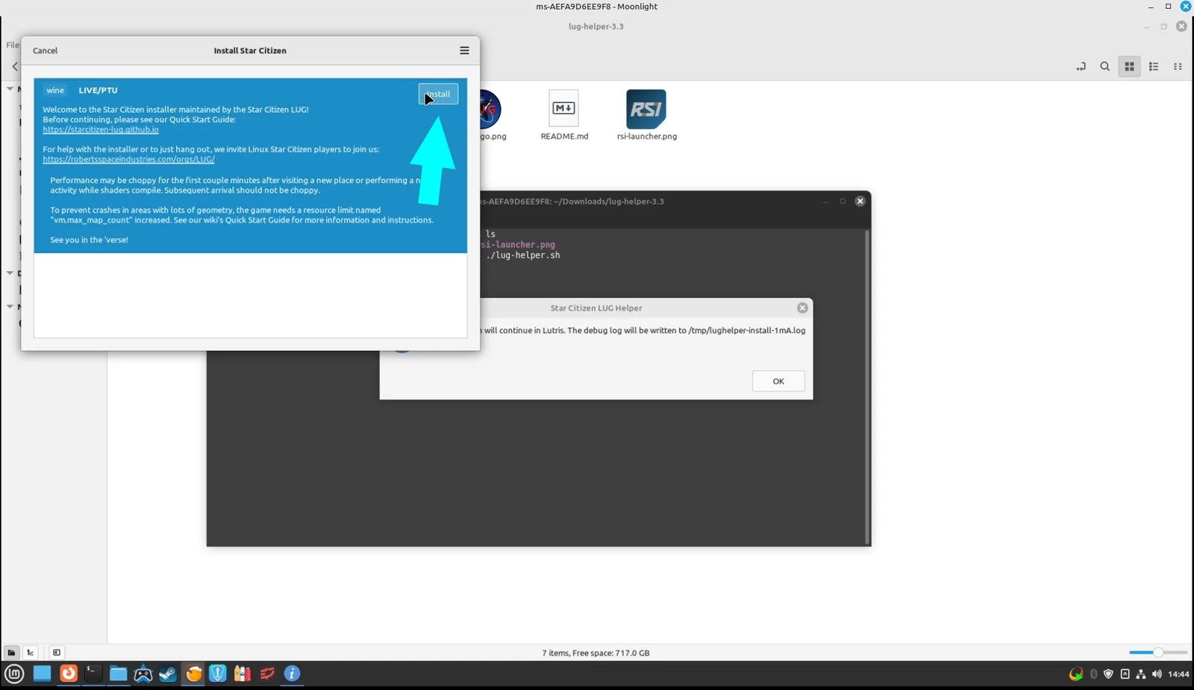Open the terminal from the panel

click(93, 674)
